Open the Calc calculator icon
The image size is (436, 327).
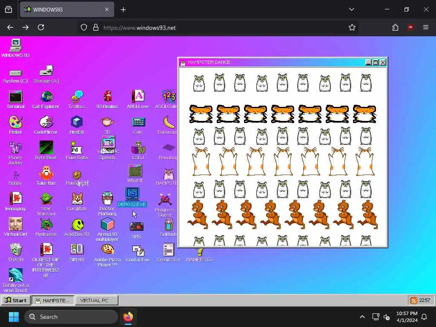[x=138, y=125]
